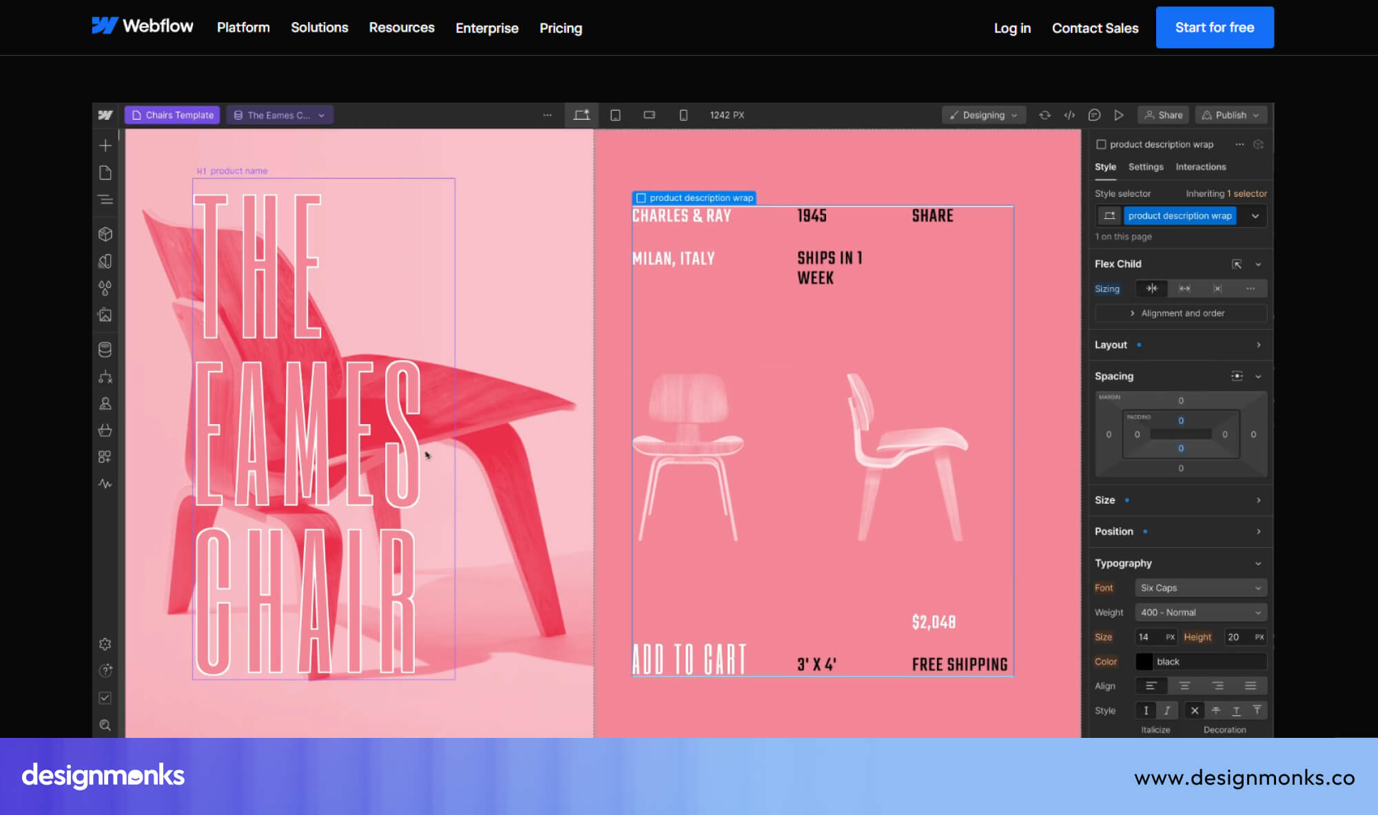1378x815 pixels.
Task: Apply underline text decoration
Action: [1236, 710]
